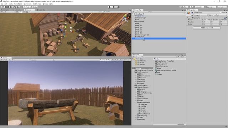Toggle scene audio button
The width and height of the screenshot is (228, 128).
coord(24,12)
